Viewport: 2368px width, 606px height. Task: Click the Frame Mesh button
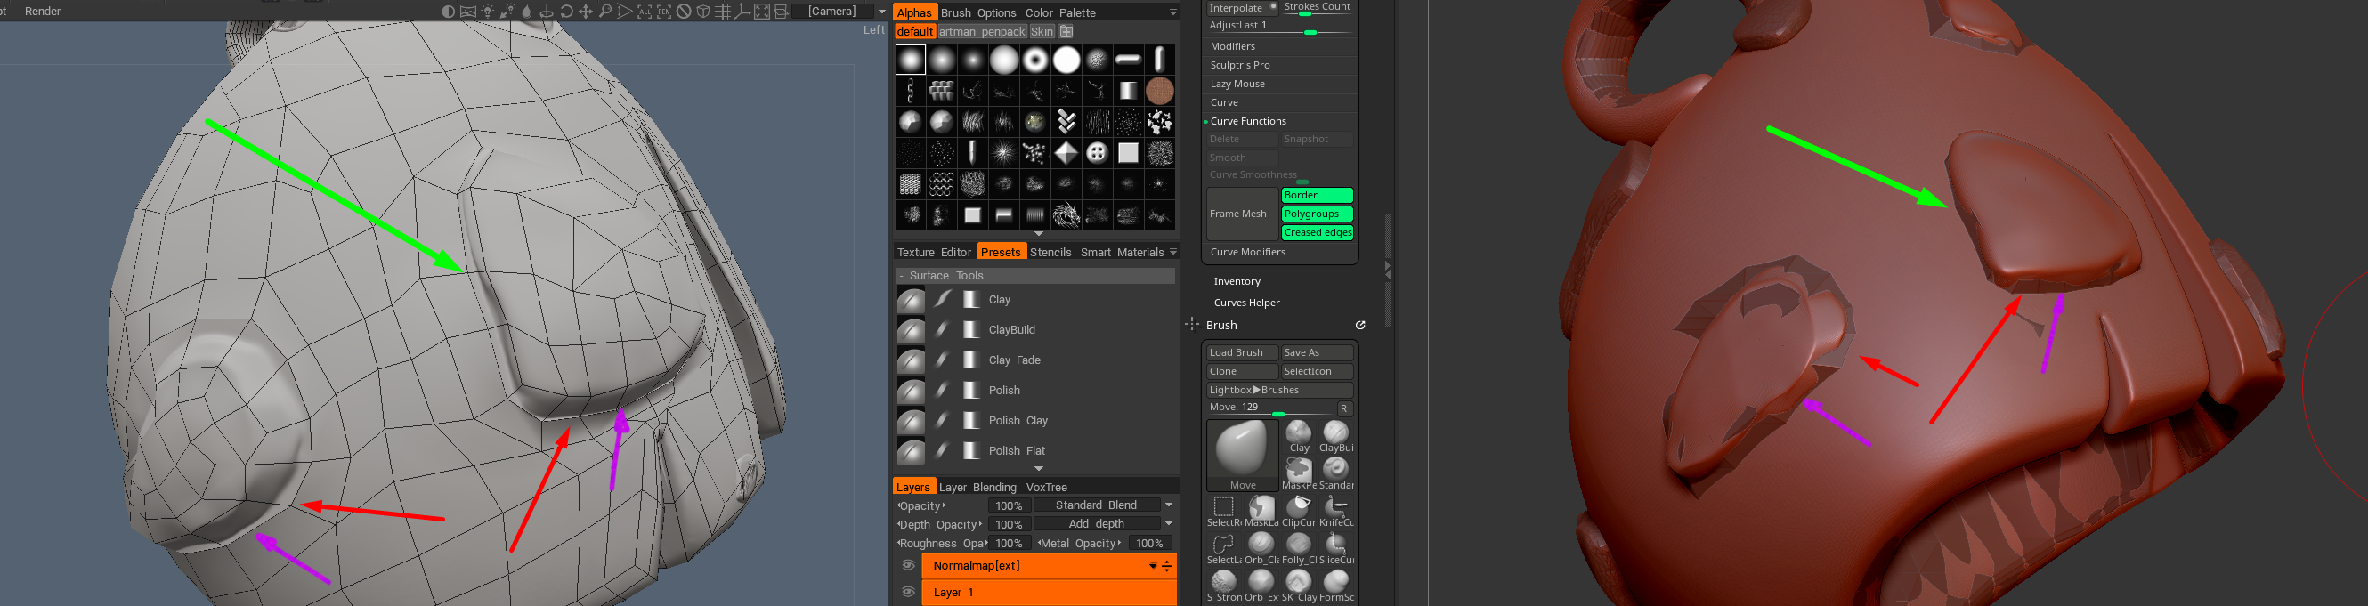point(1242,214)
